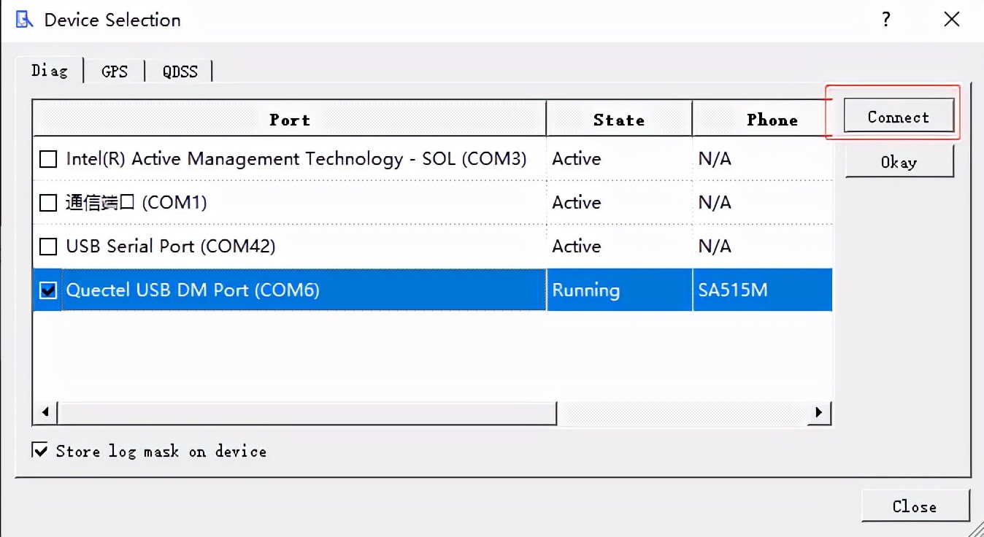Open the QDSS tab
984x537 pixels.
point(179,71)
